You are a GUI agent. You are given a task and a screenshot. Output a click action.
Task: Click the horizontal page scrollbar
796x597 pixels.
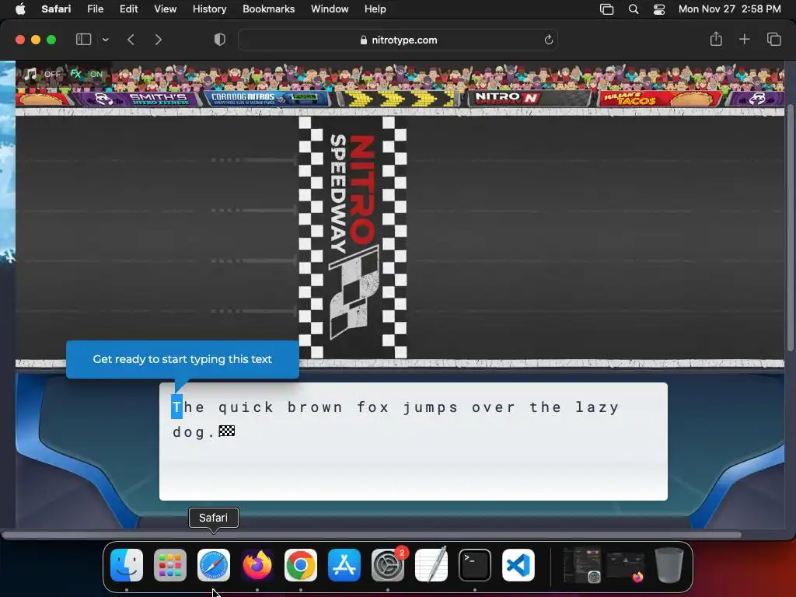click(371, 535)
